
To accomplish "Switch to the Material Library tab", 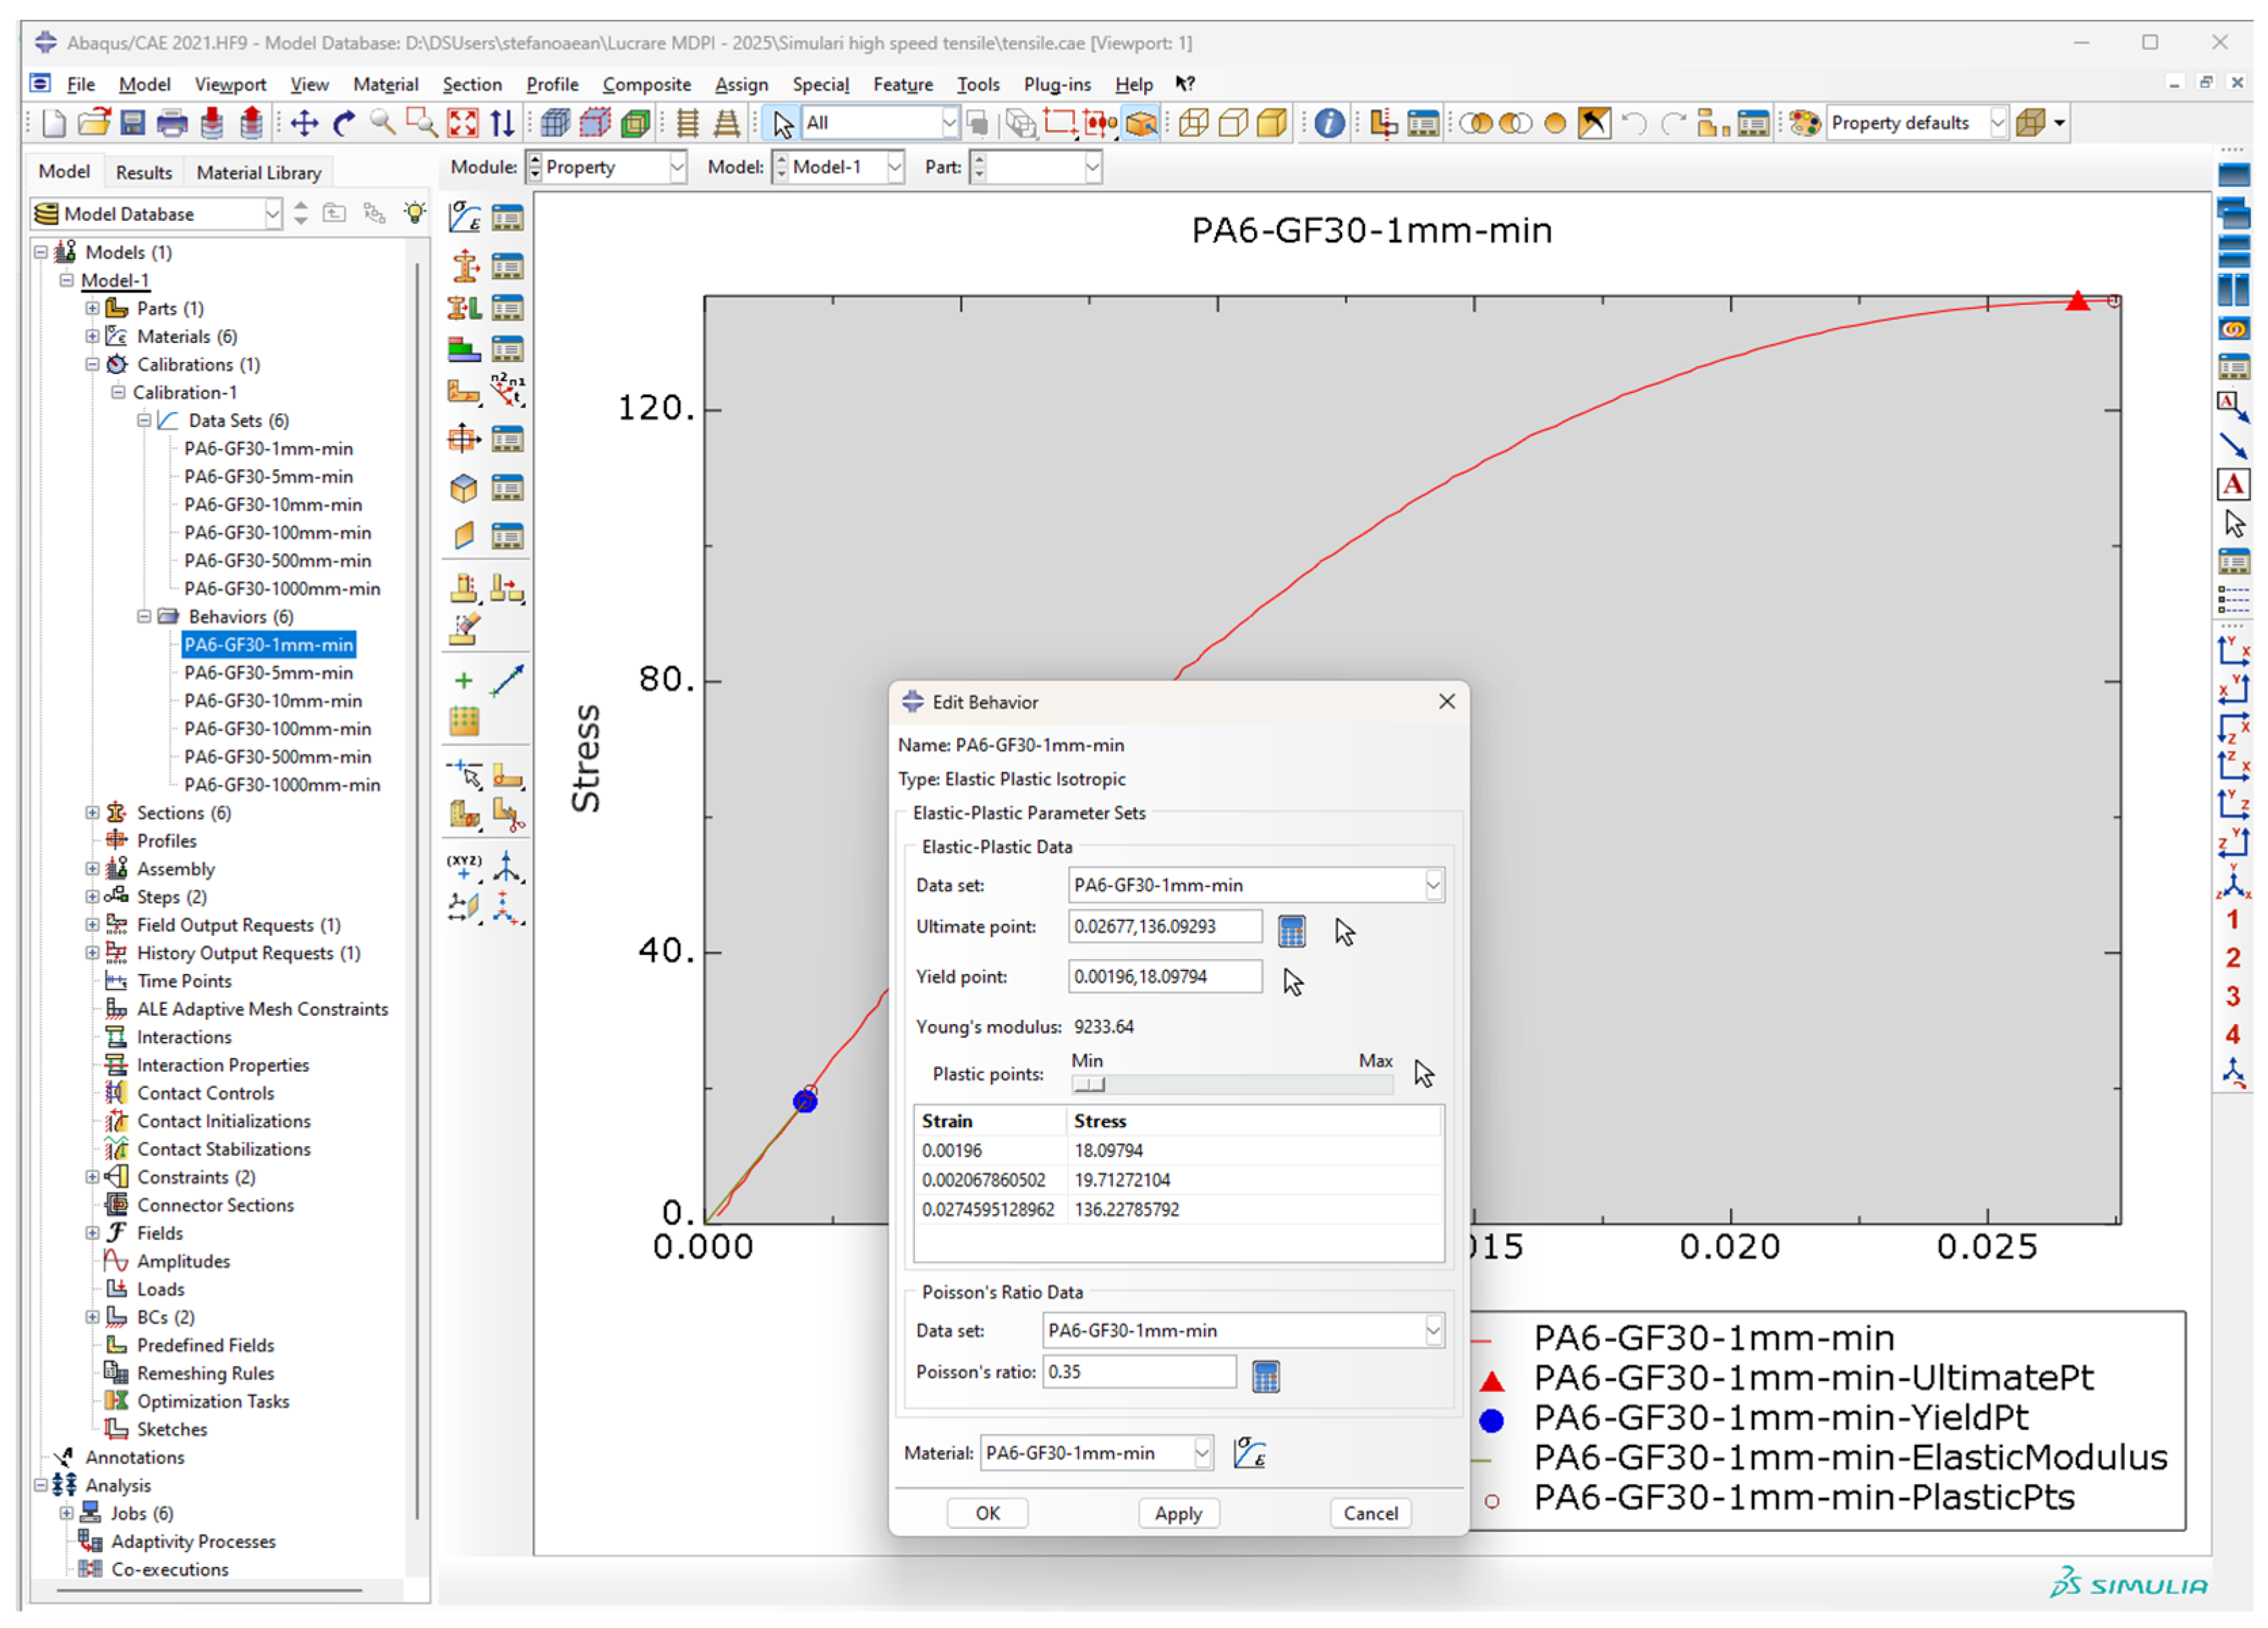I will click(258, 172).
